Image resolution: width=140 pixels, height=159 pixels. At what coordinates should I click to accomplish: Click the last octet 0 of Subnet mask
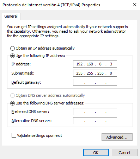pyautogui.click(x=111, y=73)
